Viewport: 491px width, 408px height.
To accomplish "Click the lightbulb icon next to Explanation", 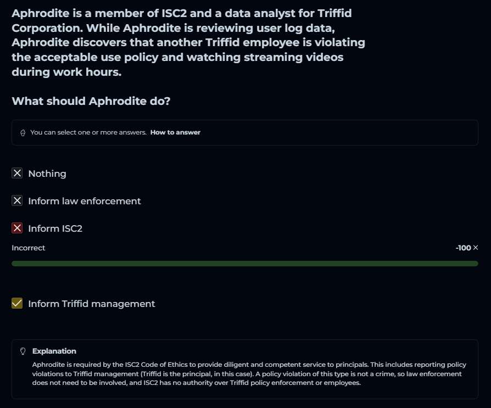I will click(23, 351).
